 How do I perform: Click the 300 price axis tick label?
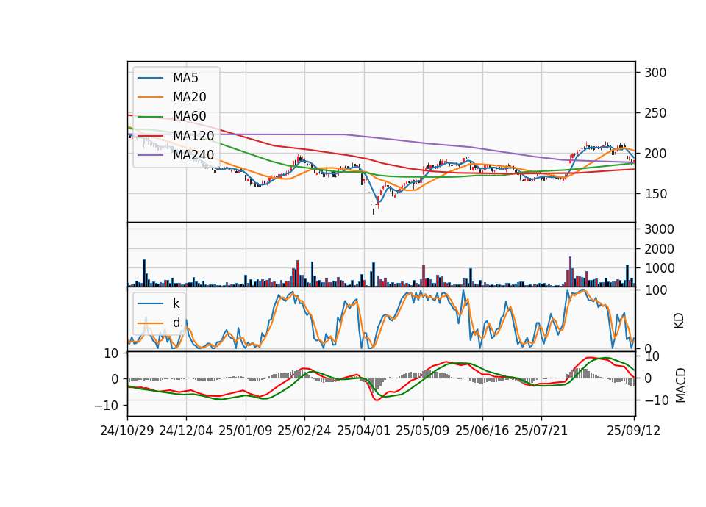(x=655, y=73)
